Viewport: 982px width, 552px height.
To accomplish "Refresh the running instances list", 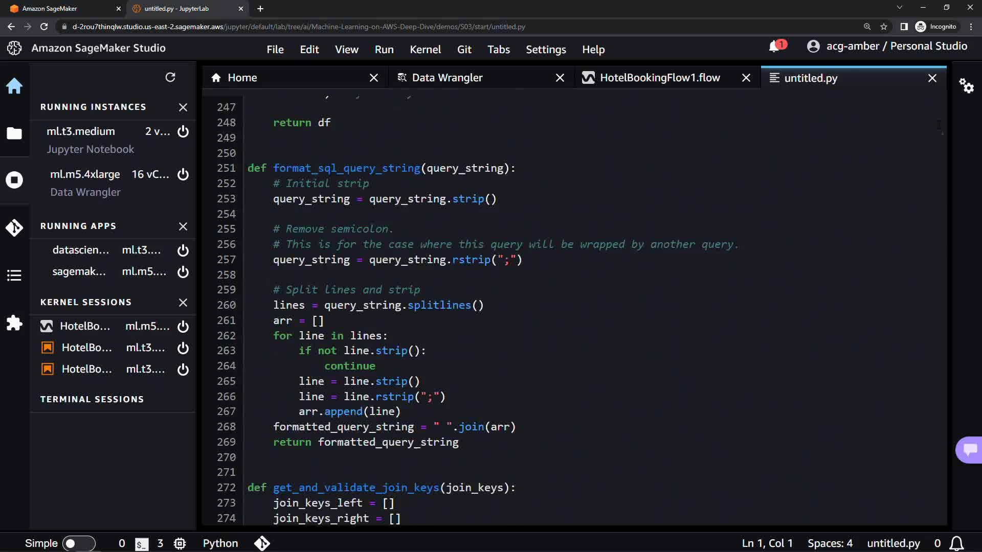I will click(170, 77).
